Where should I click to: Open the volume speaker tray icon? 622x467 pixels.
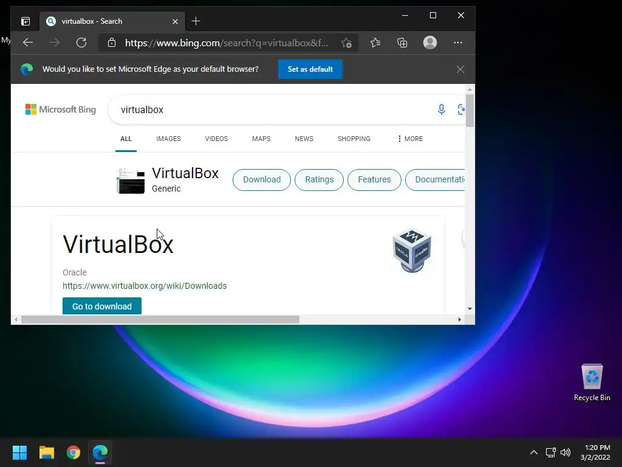pyautogui.click(x=566, y=452)
